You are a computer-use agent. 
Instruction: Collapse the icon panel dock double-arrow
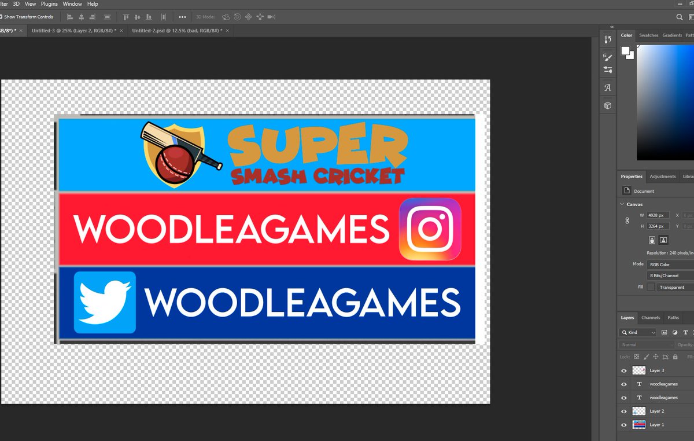point(611,27)
